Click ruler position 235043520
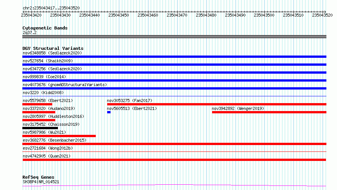The image size is (337, 190). click(x=322, y=15)
